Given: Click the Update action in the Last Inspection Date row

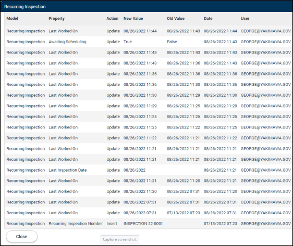Looking at the screenshot, I should [113, 170].
